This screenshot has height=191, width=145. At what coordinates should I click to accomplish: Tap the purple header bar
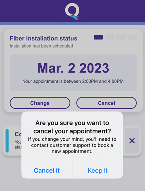72,11
